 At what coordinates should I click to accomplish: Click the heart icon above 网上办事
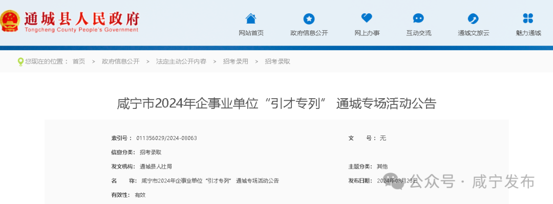pos(367,18)
